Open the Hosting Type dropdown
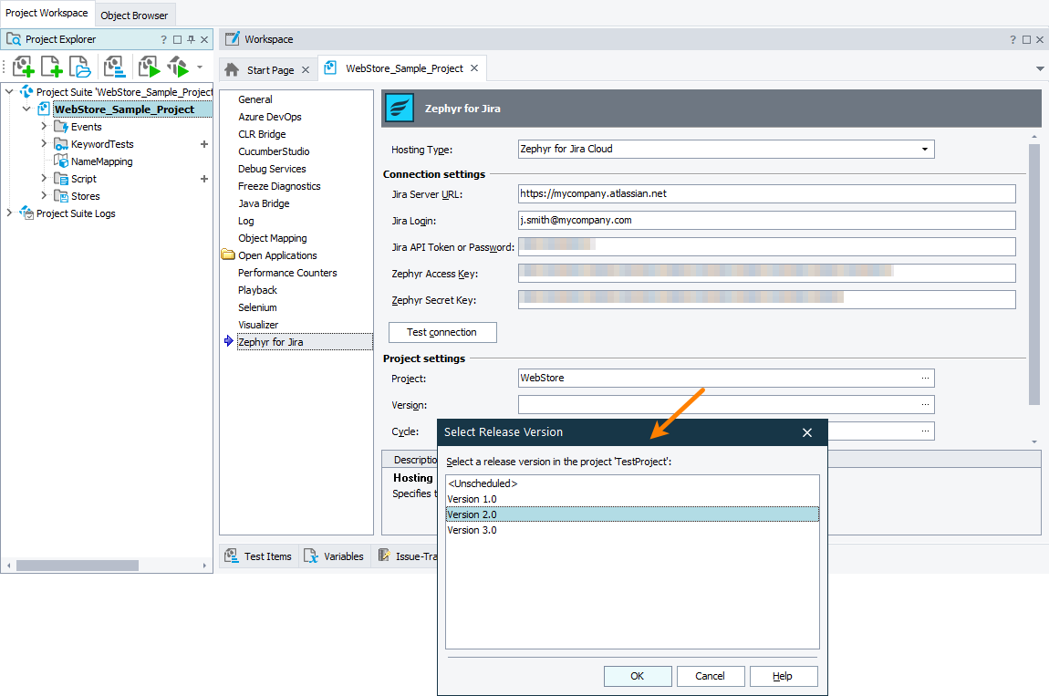This screenshot has width=1049, height=696. click(925, 150)
